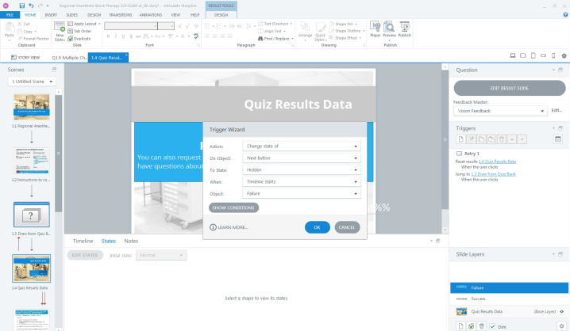The image size is (570, 331).
Task: Switch to the ANIMATIONS ribbon tab
Action: coord(151,15)
